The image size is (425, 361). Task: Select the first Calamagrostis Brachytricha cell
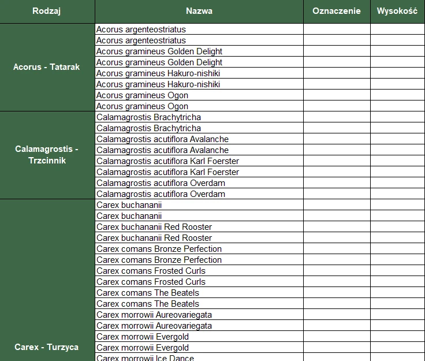click(x=199, y=117)
